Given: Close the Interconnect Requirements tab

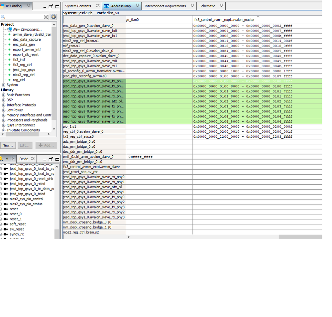Looking at the screenshot, I should pos(192,6).
